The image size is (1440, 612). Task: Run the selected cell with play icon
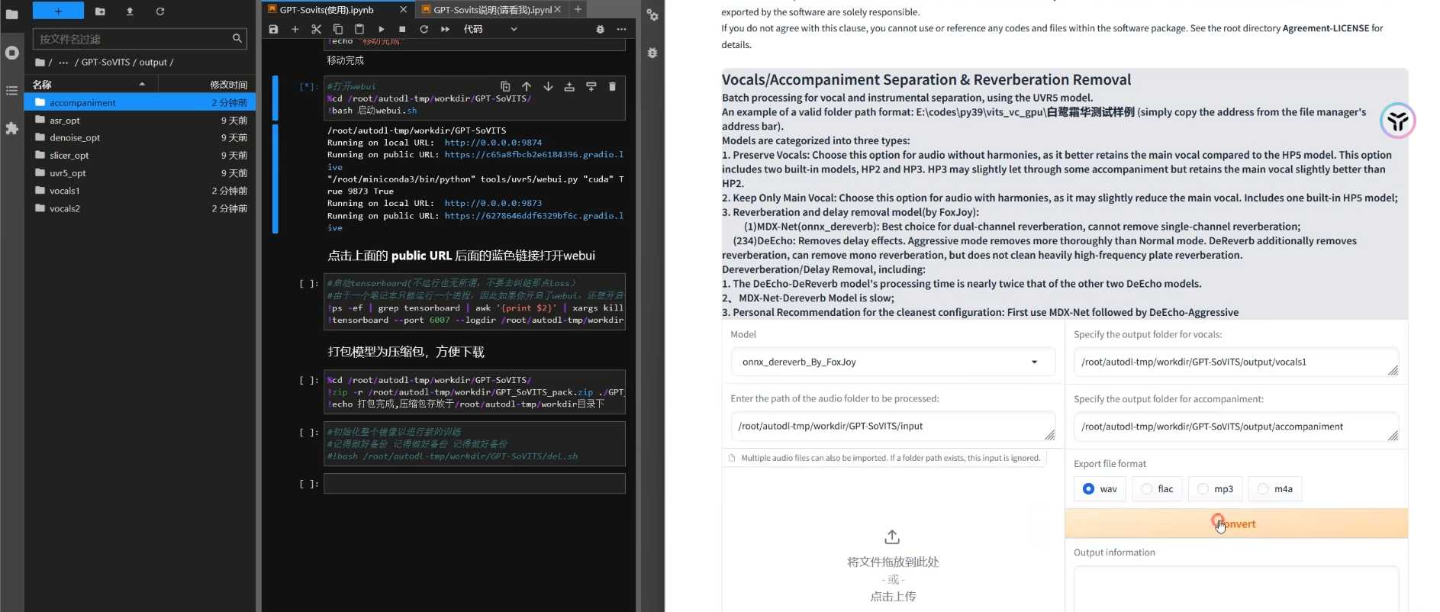(381, 29)
